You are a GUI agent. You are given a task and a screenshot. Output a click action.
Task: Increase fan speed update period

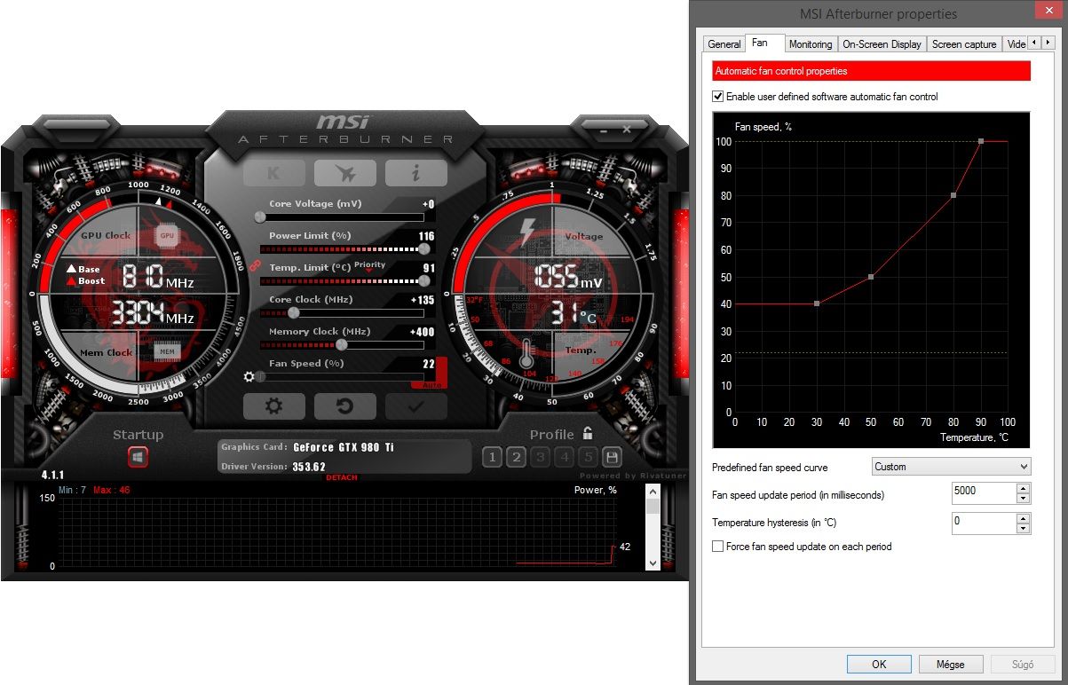pyautogui.click(x=1023, y=489)
